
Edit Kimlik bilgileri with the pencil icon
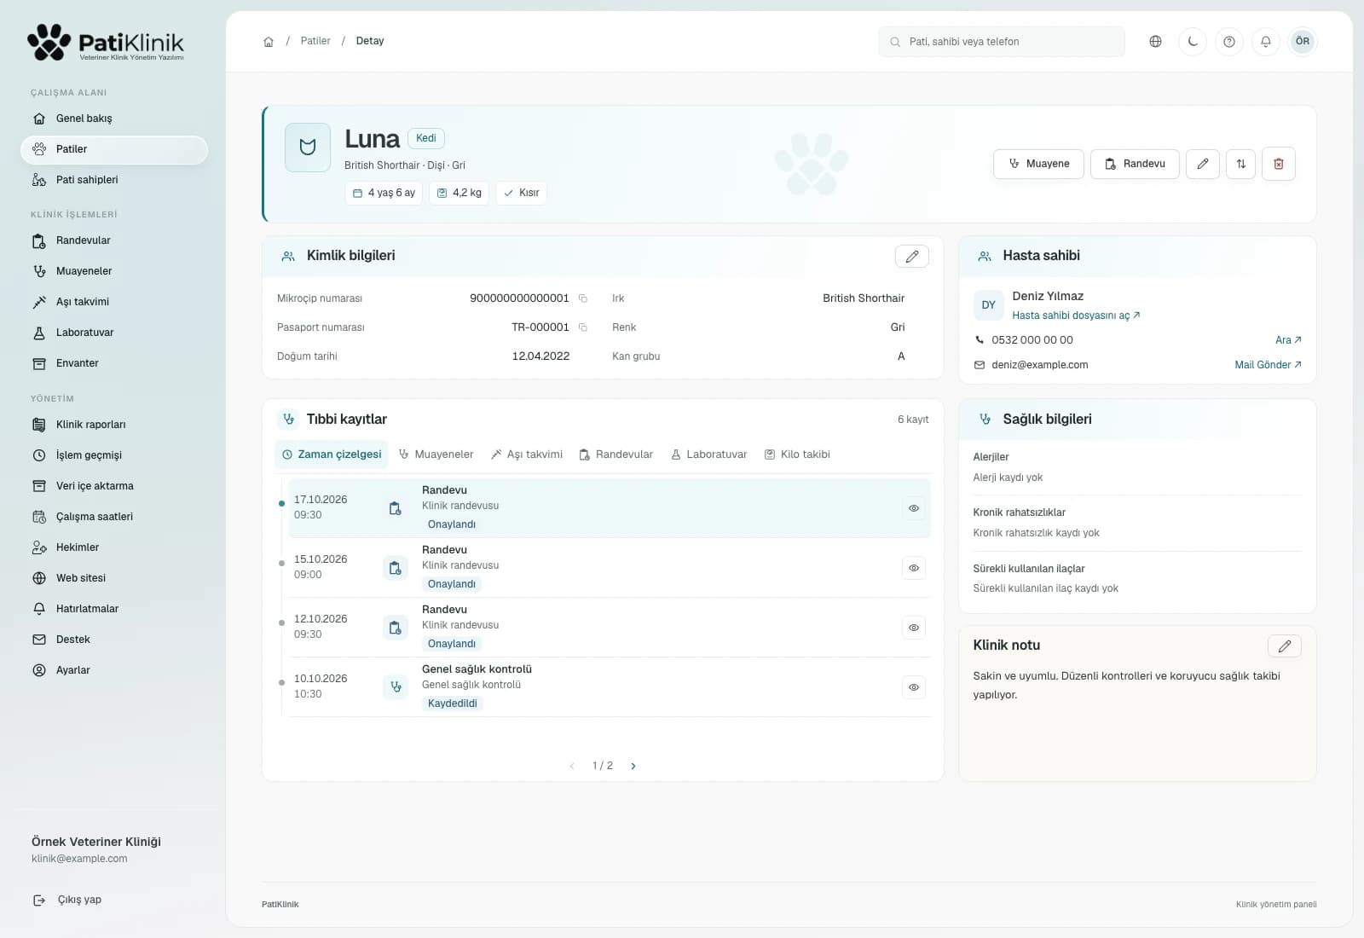(x=912, y=256)
